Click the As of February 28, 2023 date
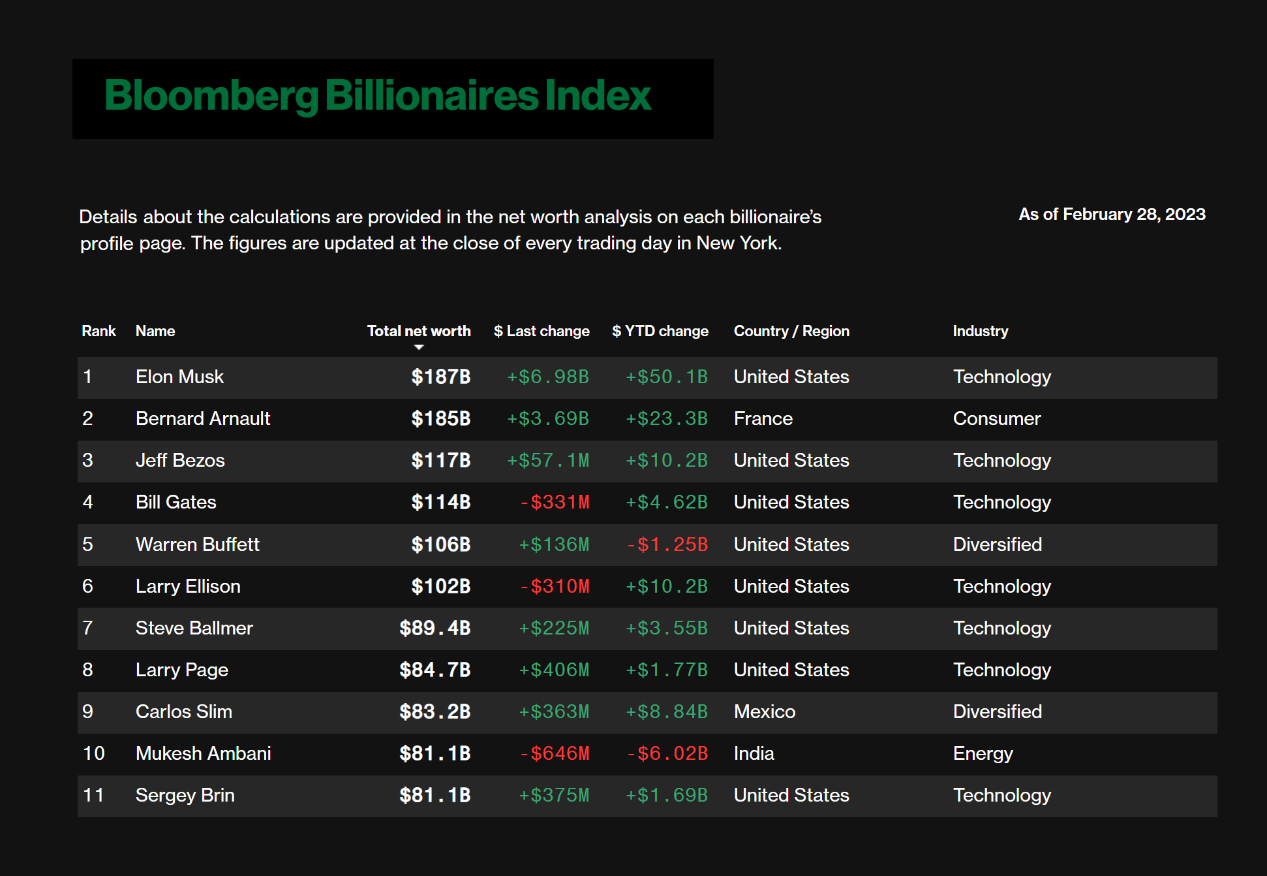Screen dimensions: 1267x876 pos(1112,214)
